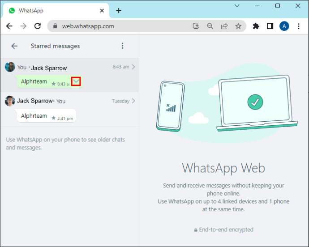309x247 pixels.
Task: Minimize the browser window
Action: (257, 6)
